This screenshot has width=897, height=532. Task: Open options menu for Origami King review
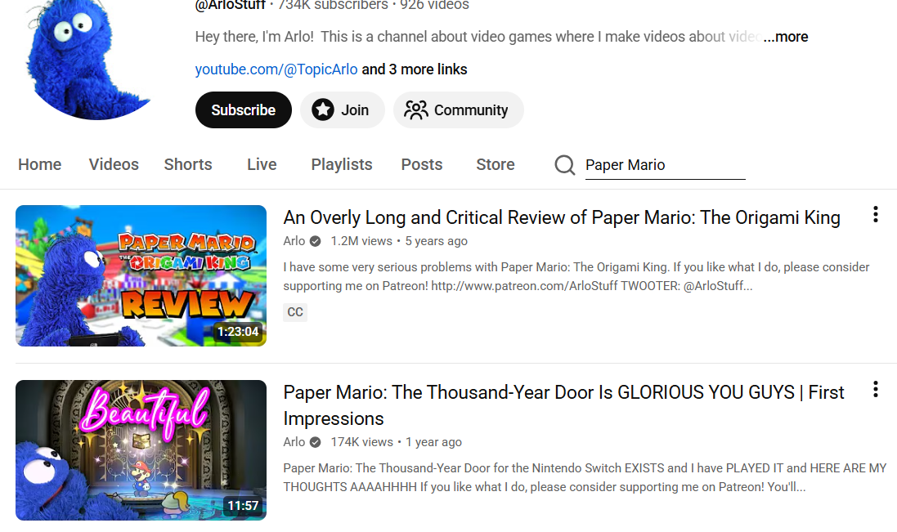coord(875,214)
